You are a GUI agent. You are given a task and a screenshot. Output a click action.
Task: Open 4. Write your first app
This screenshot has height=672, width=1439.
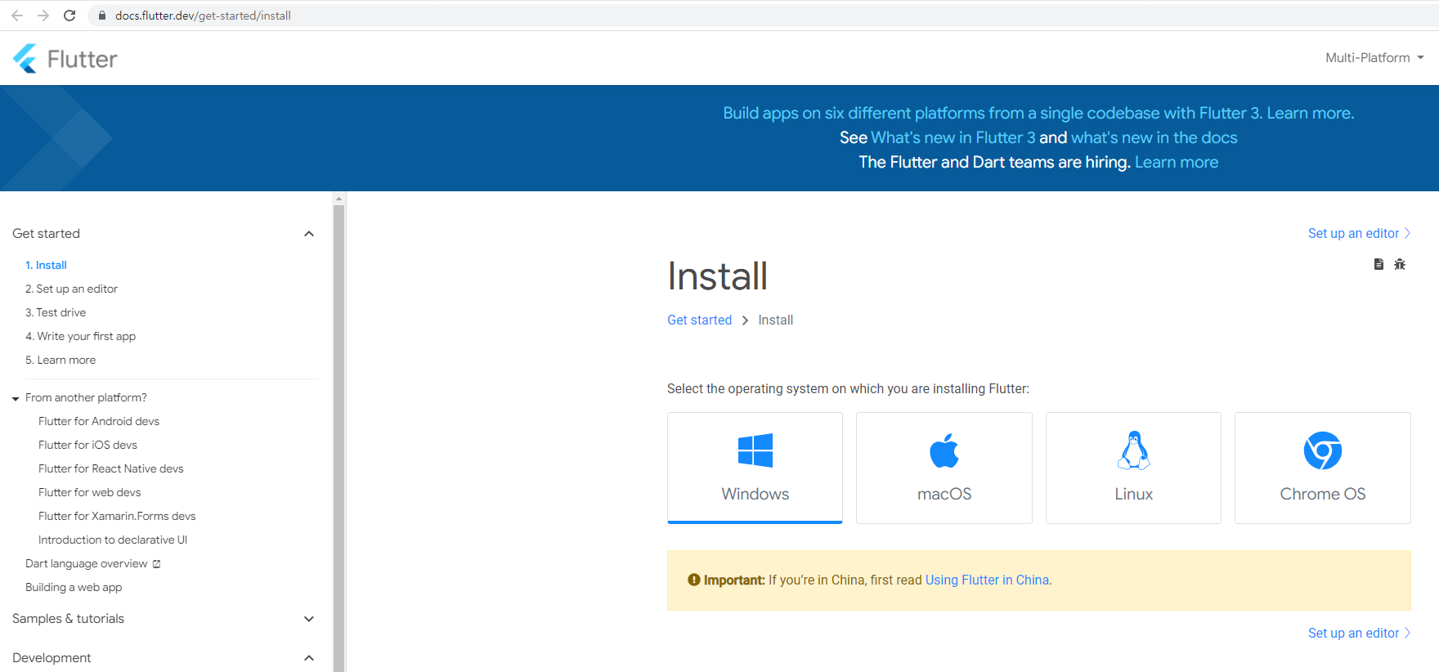(80, 336)
